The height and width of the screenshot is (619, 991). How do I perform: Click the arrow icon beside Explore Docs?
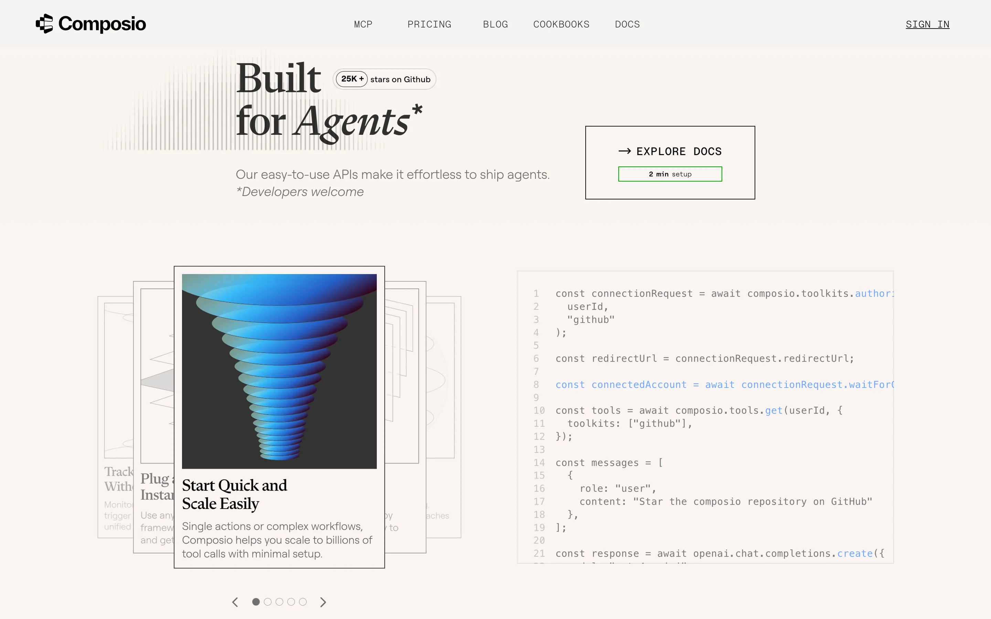point(625,151)
